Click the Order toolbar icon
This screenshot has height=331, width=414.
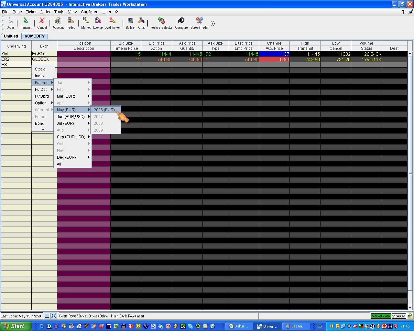(x=10, y=23)
